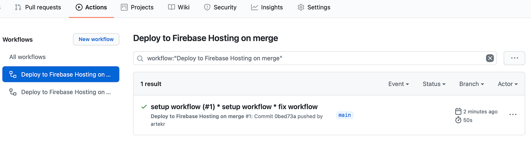The width and height of the screenshot is (531, 142).
Task: Switch to the Pull requests tab
Action: coord(38,7)
